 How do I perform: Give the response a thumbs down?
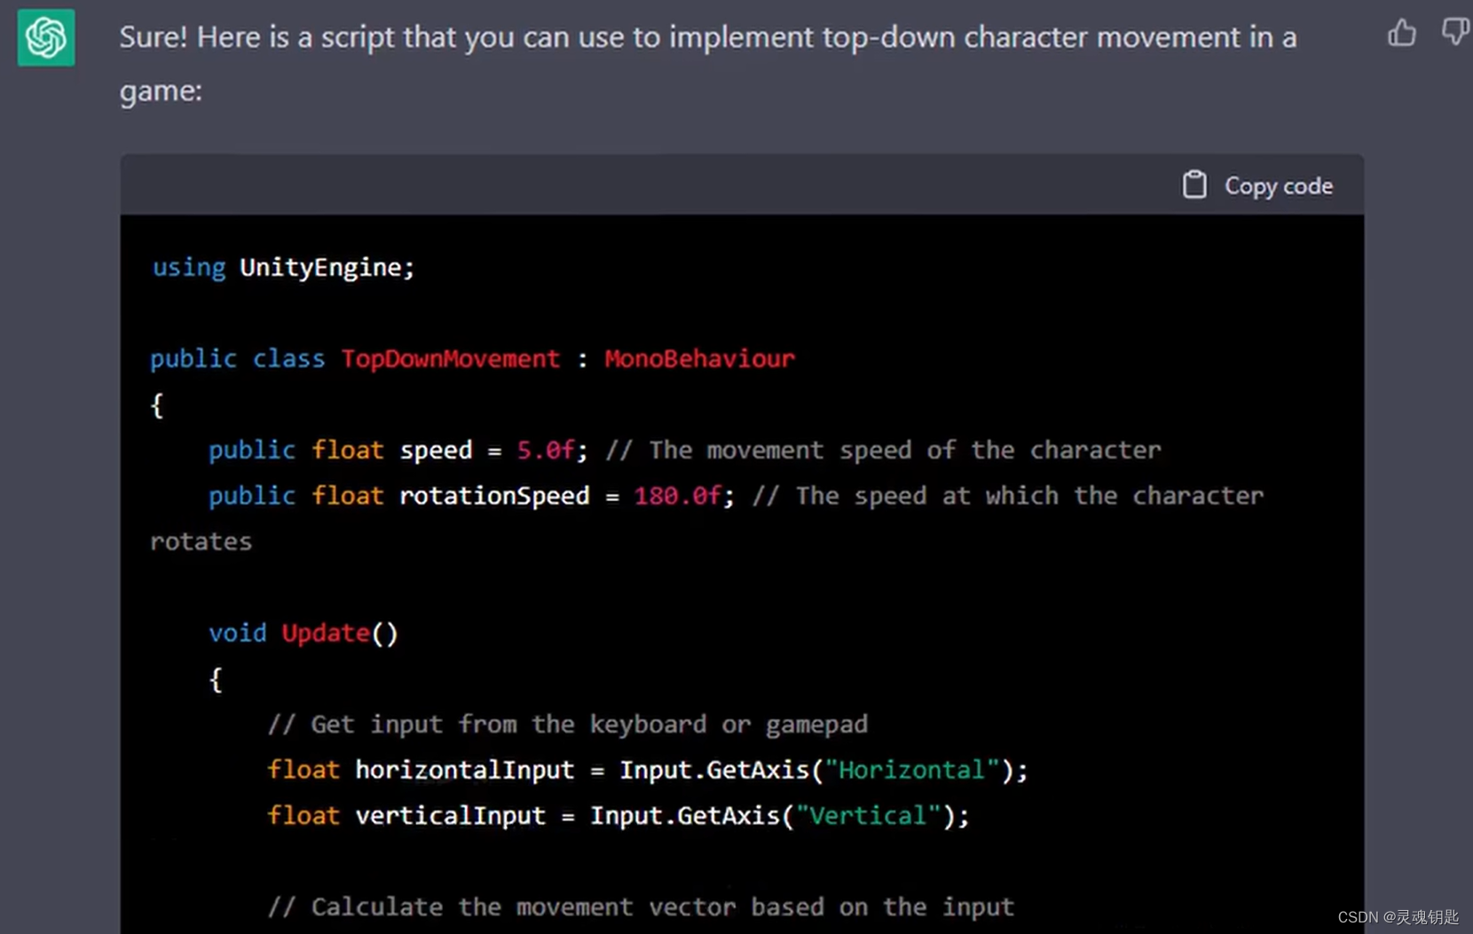click(x=1455, y=33)
